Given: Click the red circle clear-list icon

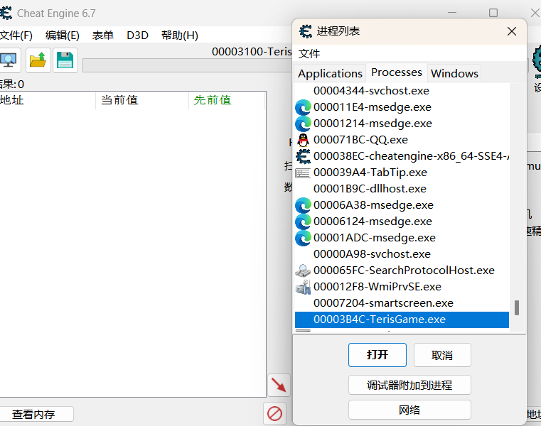Looking at the screenshot, I should pos(274,413).
